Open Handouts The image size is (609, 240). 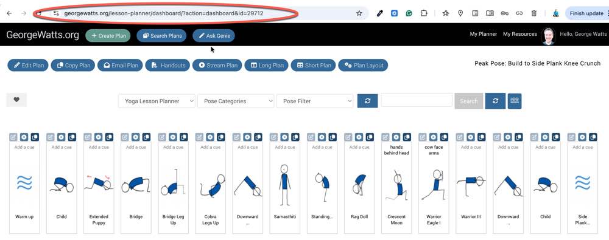[168, 65]
